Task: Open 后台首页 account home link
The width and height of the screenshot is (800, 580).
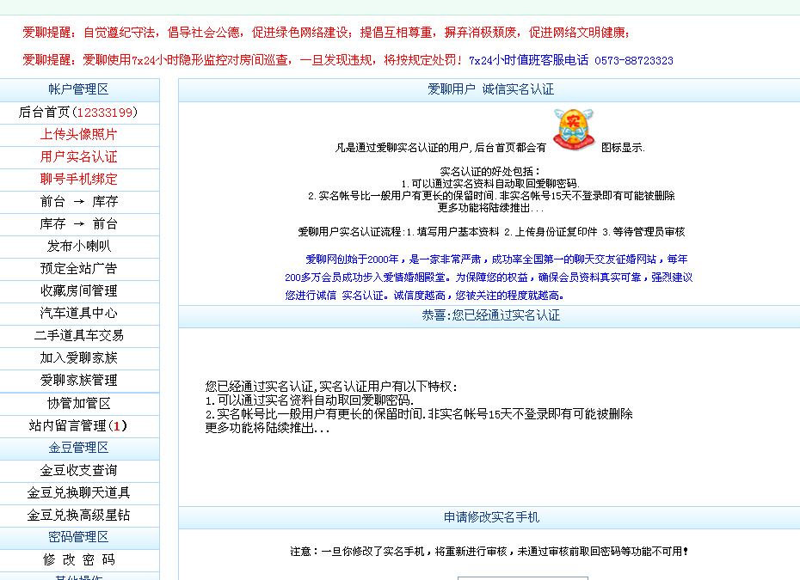Action: 78,112
